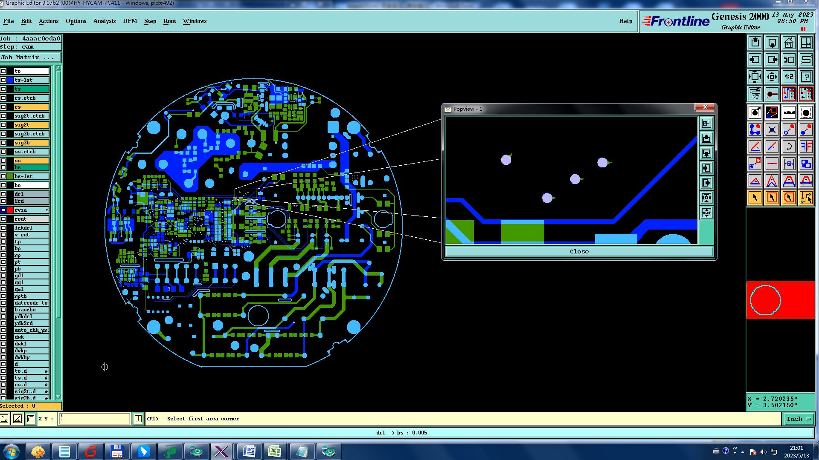Open the Analysis menu
This screenshot has width=819, height=460.
(x=104, y=21)
